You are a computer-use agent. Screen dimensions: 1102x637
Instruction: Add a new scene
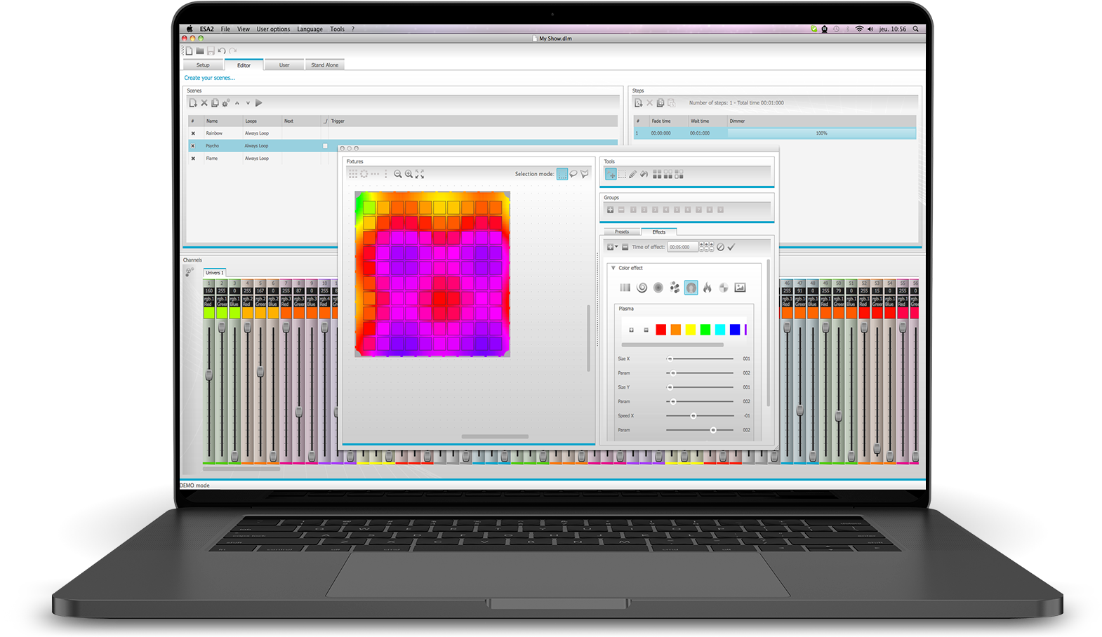193,103
